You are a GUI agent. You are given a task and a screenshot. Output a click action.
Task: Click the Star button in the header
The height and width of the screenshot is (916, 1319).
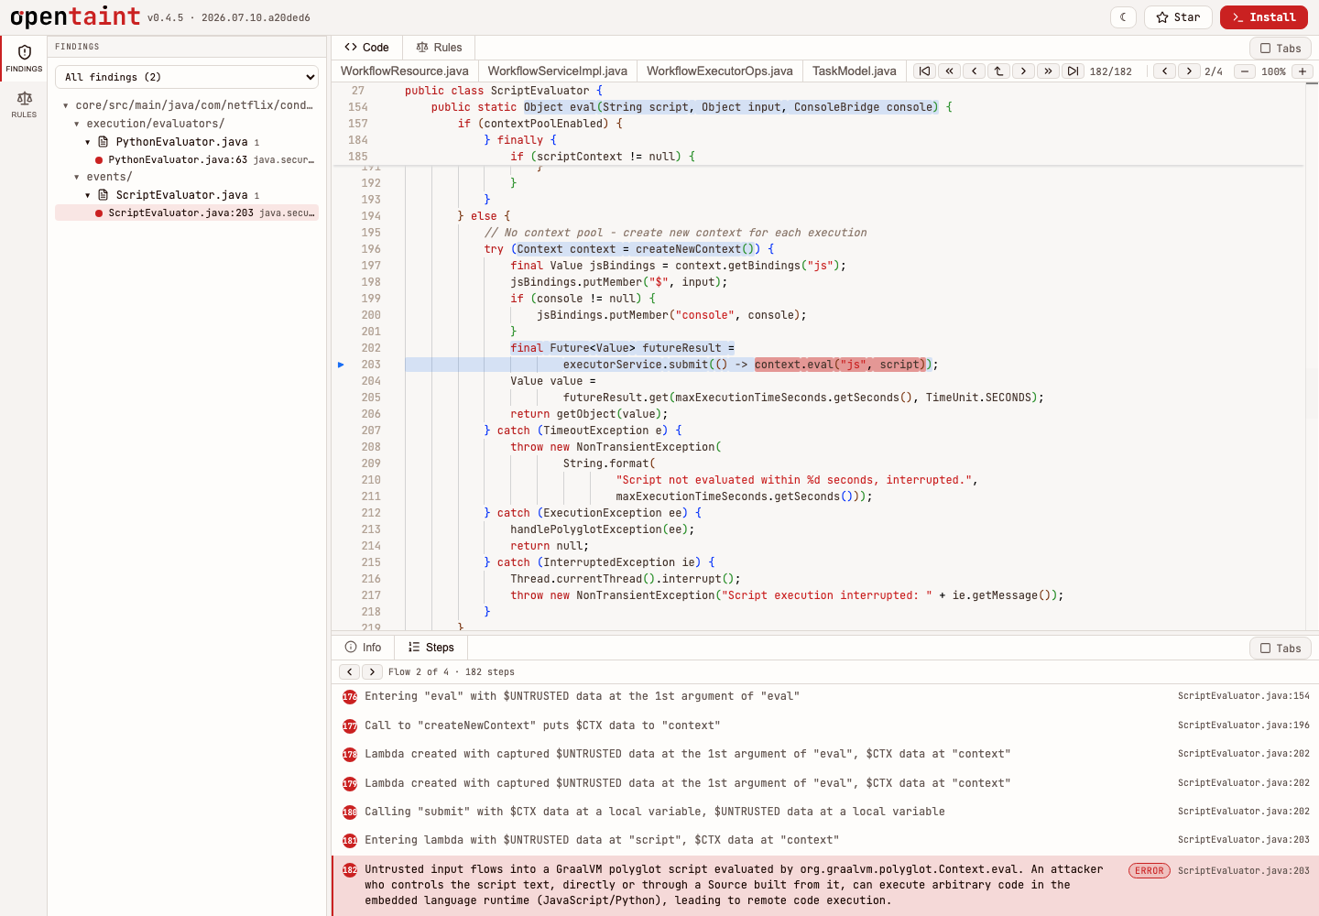click(1178, 17)
